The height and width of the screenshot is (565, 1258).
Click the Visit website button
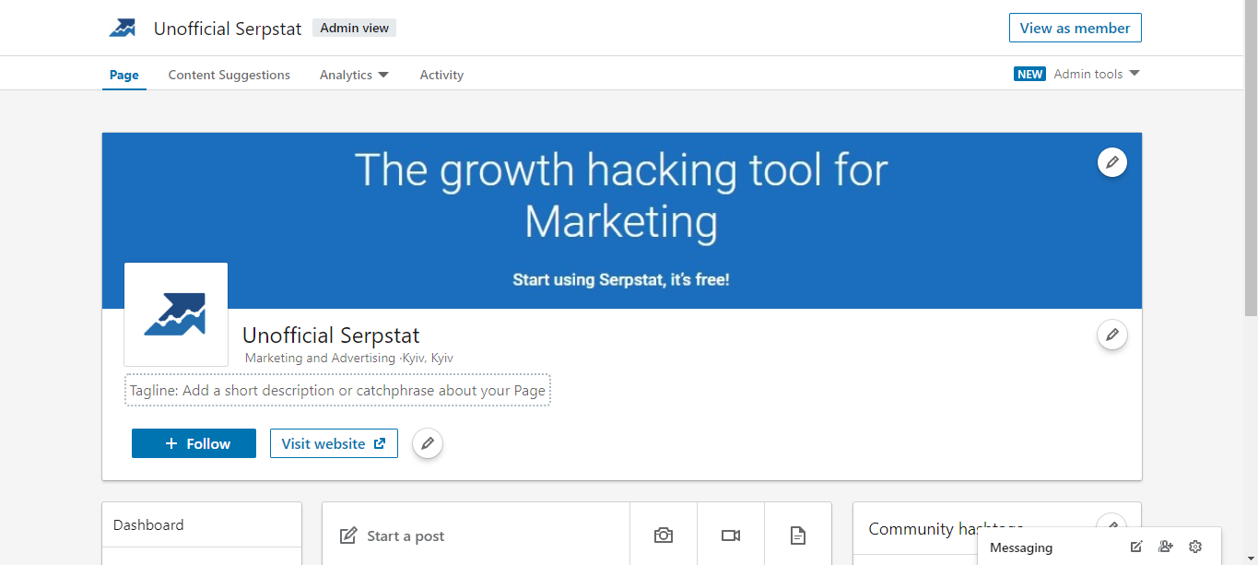pyautogui.click(x=334, y=443)
